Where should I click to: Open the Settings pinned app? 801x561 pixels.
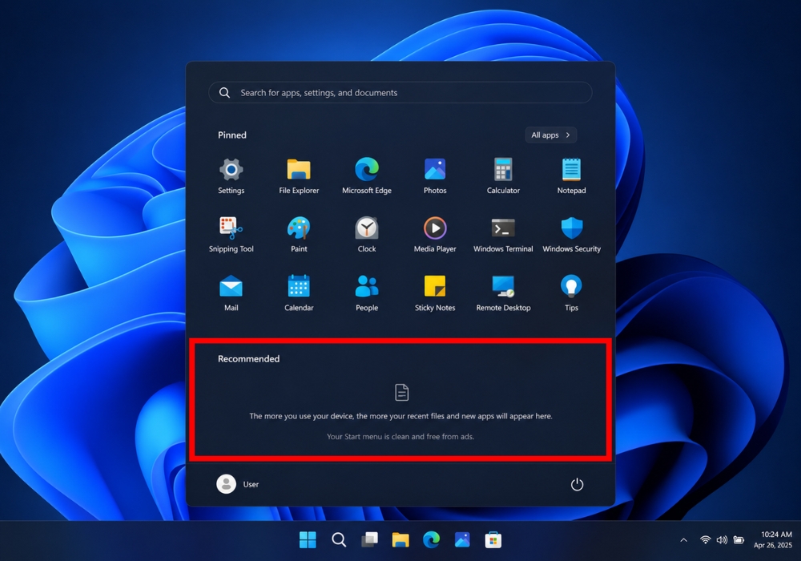(231, 176)
